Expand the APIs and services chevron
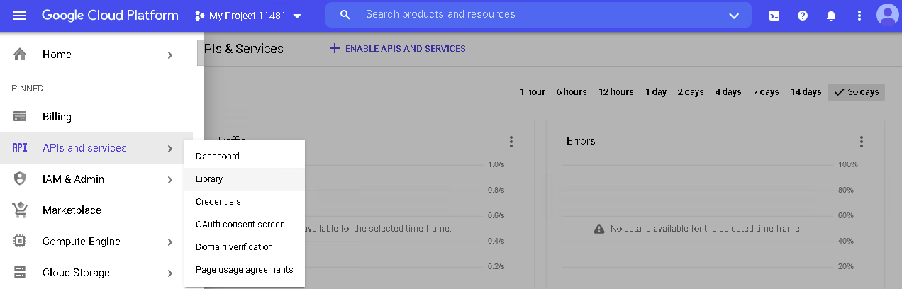Image resolution: width=902 pixels, height=289 pixels. click(x=170, y=148)
